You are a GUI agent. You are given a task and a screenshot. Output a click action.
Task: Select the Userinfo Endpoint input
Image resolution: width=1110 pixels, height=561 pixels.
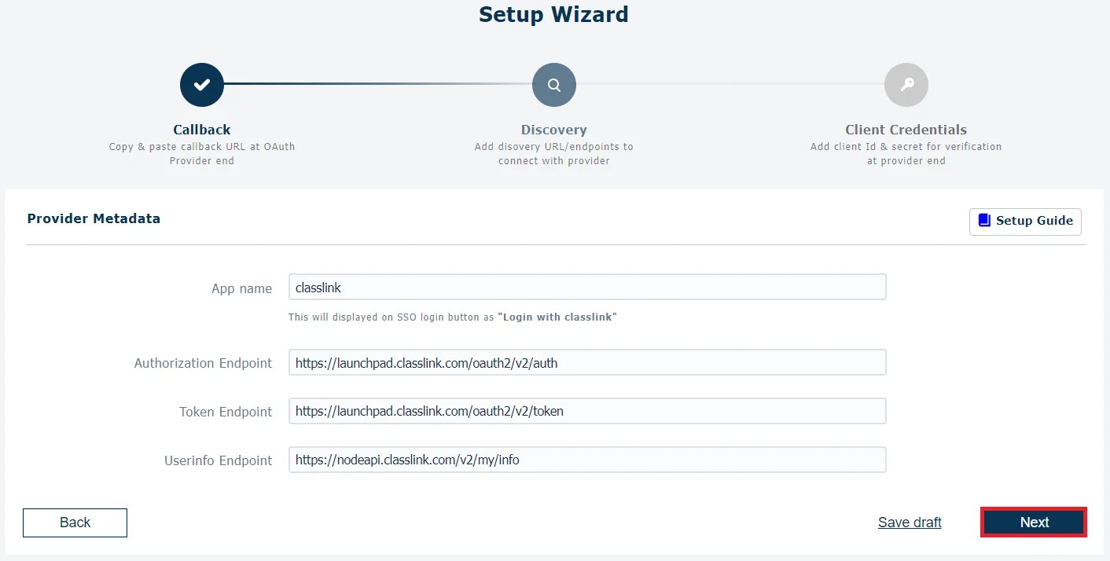pyautogui.click(x=587, y=460)
